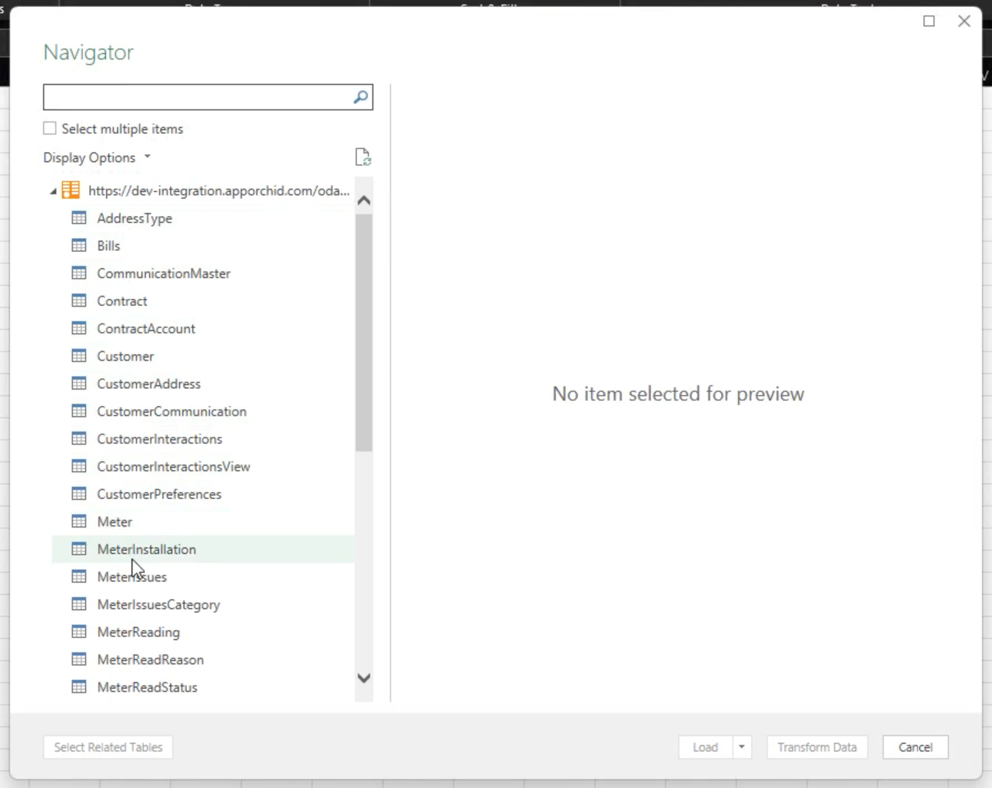Click the OData feed source icon
This screenshot has width=992, height=788.
[71, 190]
